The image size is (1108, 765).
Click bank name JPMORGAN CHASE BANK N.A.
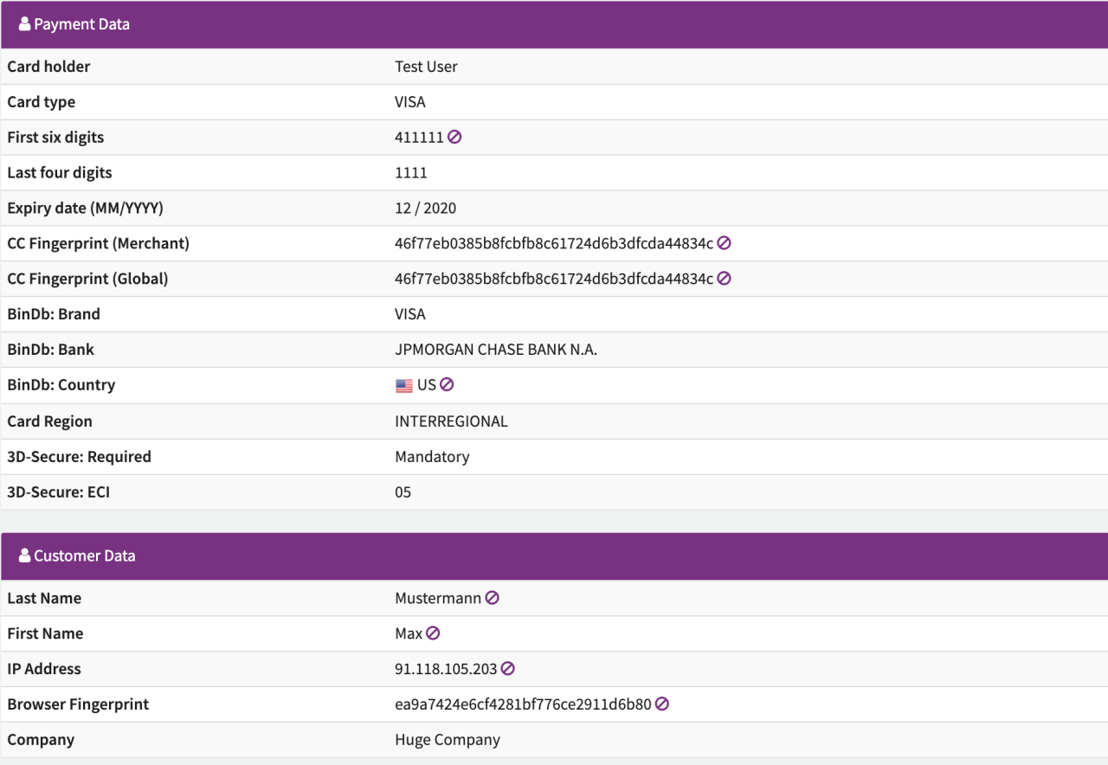click(x=496, y=350)
